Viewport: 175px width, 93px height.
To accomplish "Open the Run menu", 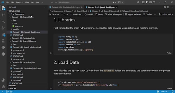I will pos(37,2).
